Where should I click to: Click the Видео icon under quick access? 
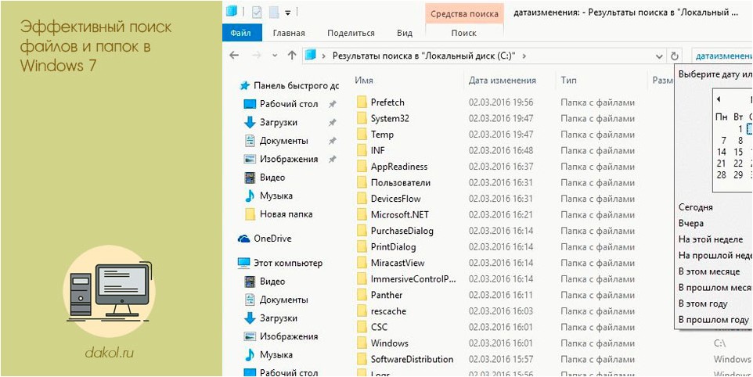pyautogui.click(x=250, y=178)
